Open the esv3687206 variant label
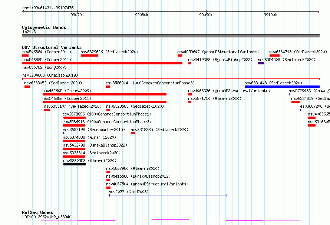Screen dimensions: 330x225 click(315, 106)
